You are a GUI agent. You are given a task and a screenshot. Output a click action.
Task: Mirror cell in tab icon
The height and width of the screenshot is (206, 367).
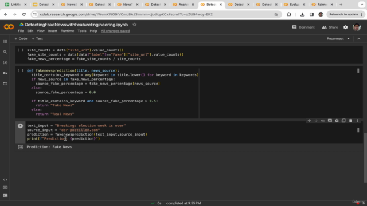click(343, 121)
